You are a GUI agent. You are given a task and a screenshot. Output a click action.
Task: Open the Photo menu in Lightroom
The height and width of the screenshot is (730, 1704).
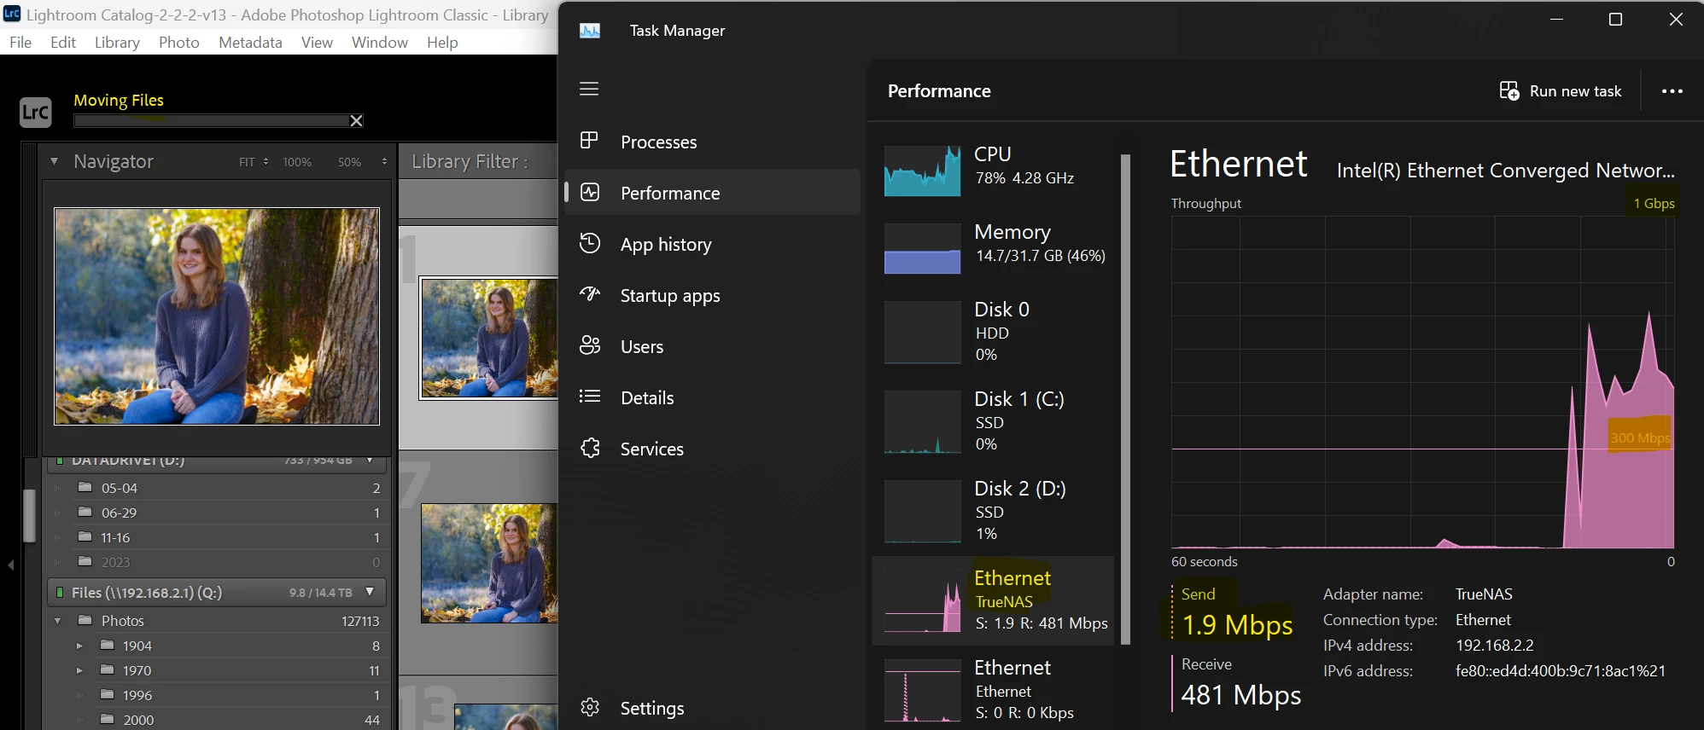point(179,43)
